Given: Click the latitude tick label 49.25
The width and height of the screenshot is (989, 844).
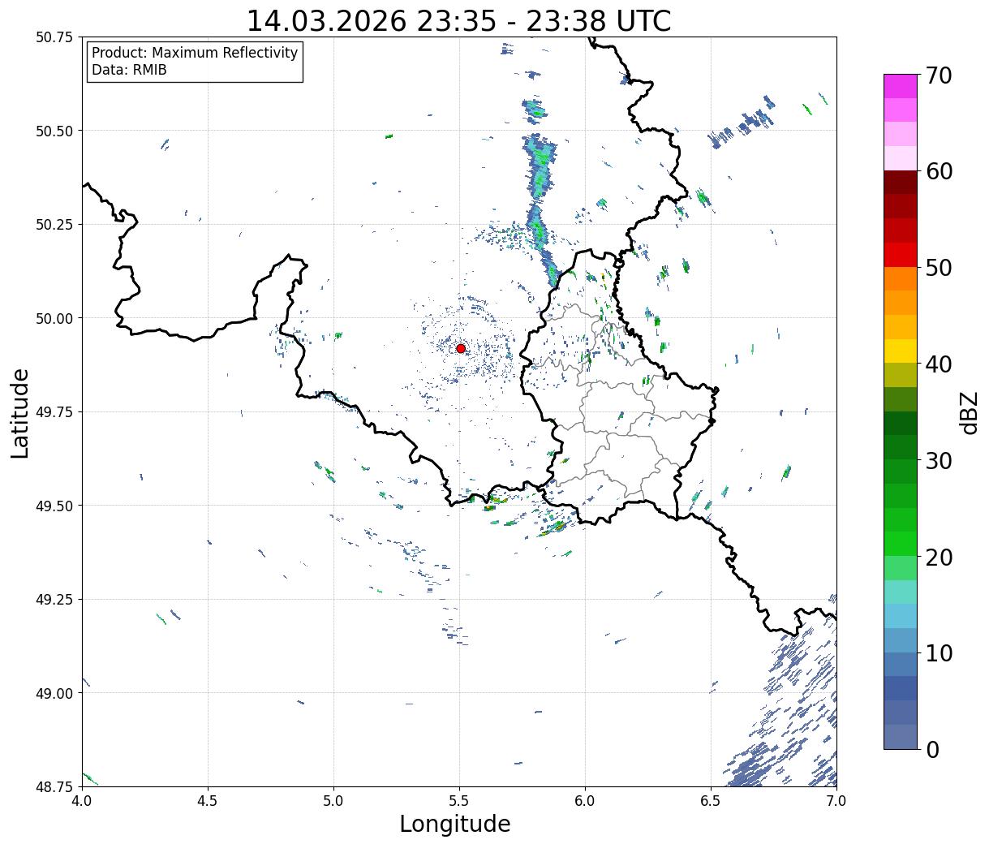Looking at the screenshot, I should point(55,599).
